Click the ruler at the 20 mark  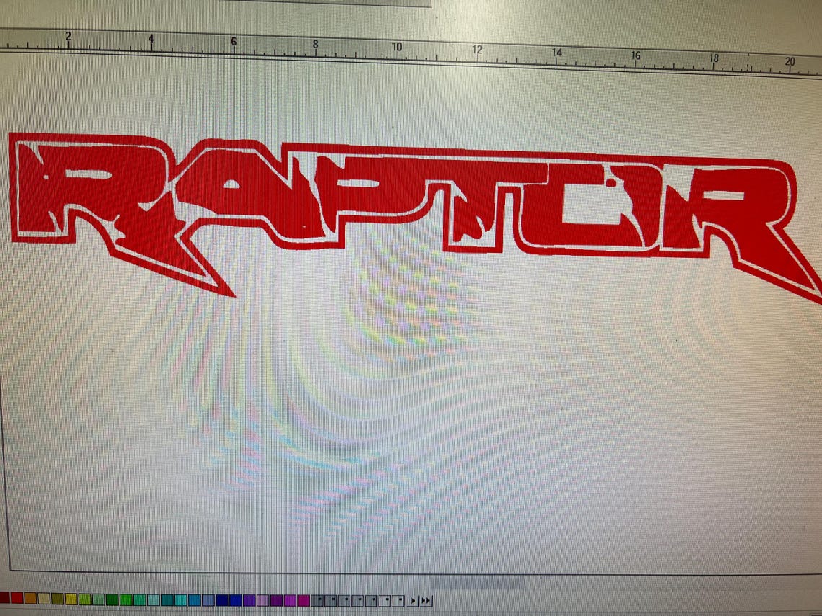790,61
